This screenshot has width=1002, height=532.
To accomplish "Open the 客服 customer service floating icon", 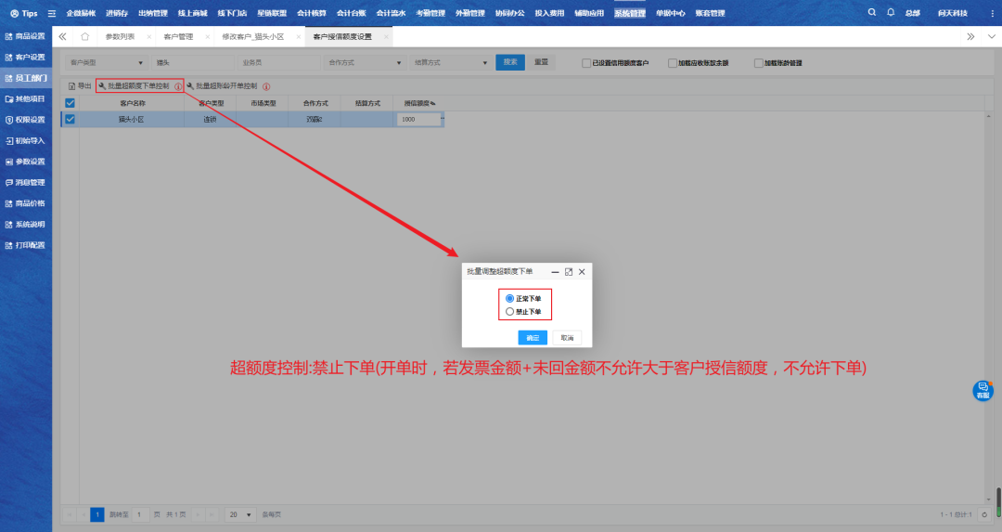I will [983, 391].
